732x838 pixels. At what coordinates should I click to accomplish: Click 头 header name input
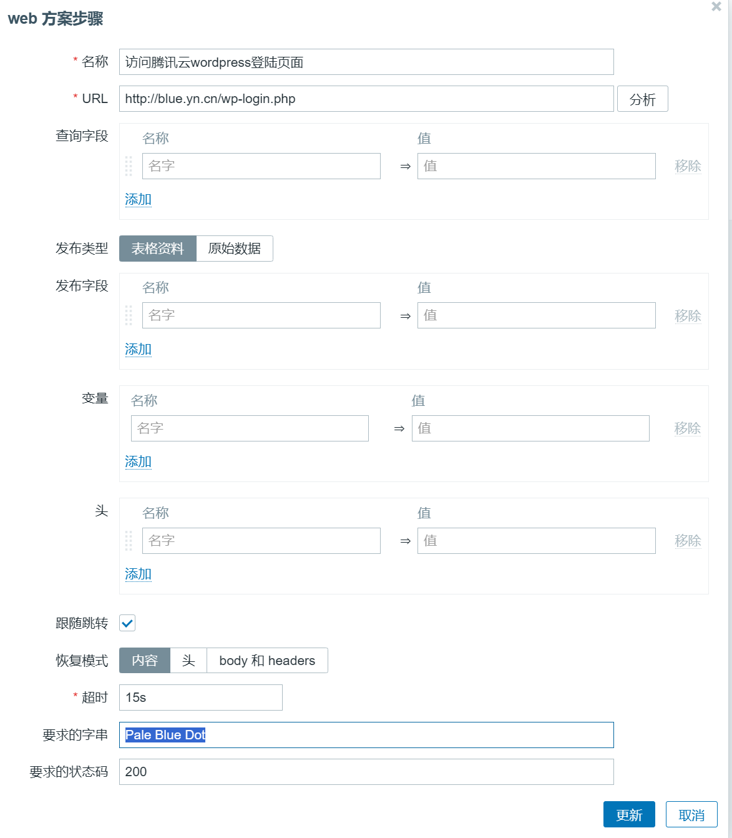click(261, 541)
